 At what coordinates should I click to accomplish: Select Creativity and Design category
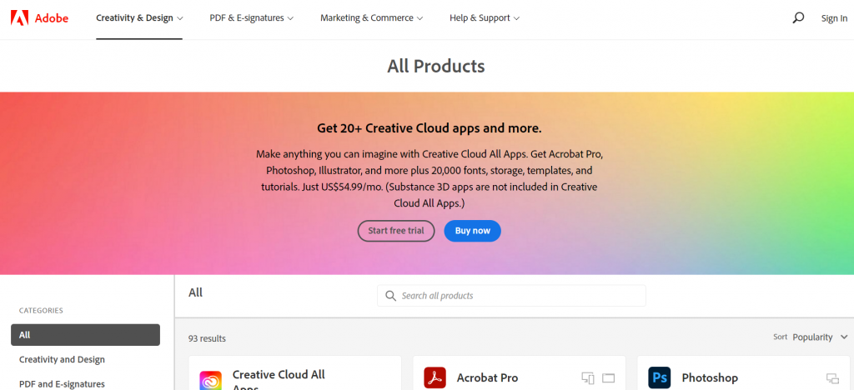click(62, 359)
